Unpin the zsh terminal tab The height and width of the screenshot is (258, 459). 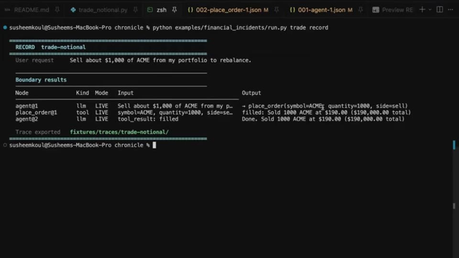click(x=175, y=10)
